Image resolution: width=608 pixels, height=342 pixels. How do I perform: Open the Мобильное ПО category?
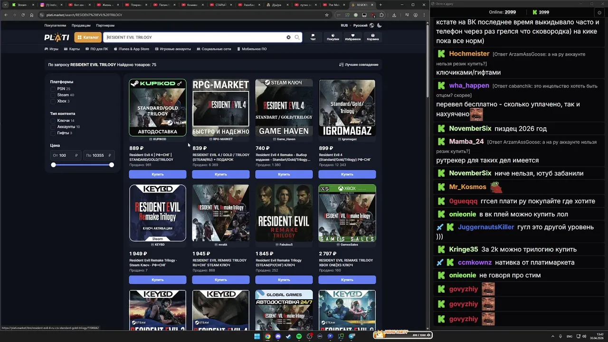[x=252, y=49]
